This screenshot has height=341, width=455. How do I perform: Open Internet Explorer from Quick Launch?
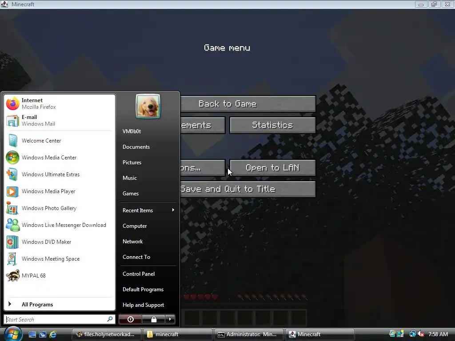point(53,334)
